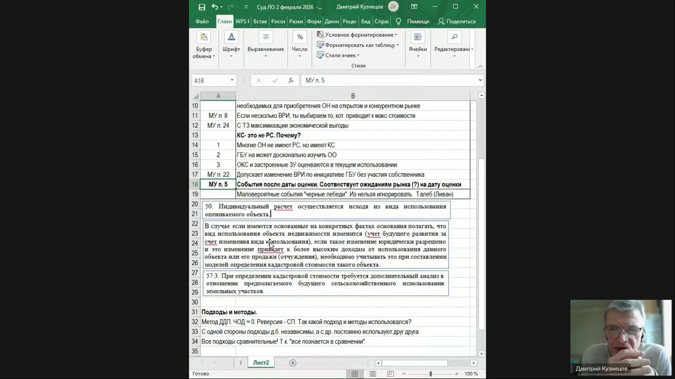675x379 pixels.
Task: Switch to sheet tab 1
Action: (240, 363)
